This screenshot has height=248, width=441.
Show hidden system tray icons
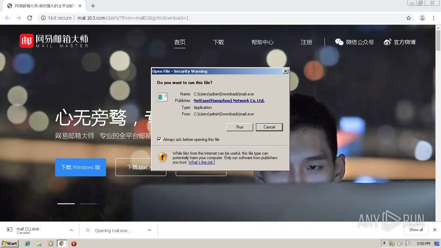(x=384, y=244)
